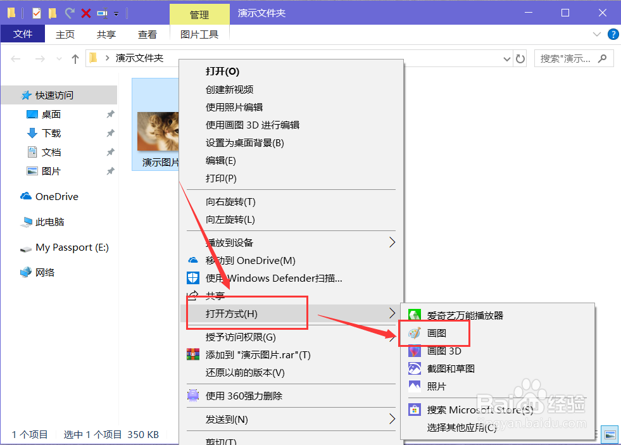The width and height of the screenshot is (621, 445).
Task: Open the Customize Quick Access Toolbar dropdown
Action: (116, 14)
